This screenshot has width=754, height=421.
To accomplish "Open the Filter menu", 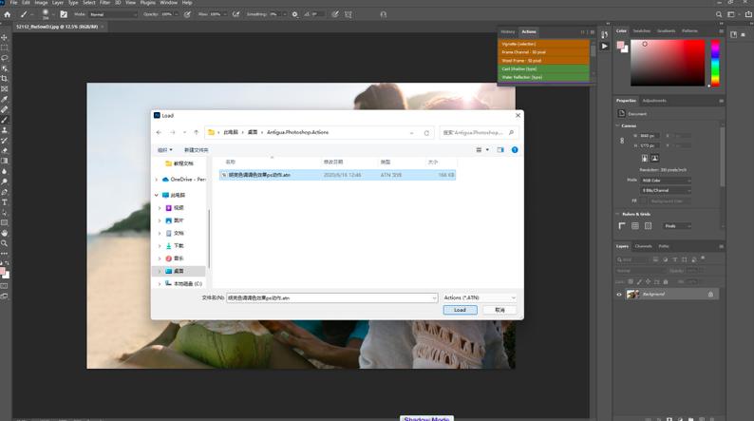I will point(104,3).
